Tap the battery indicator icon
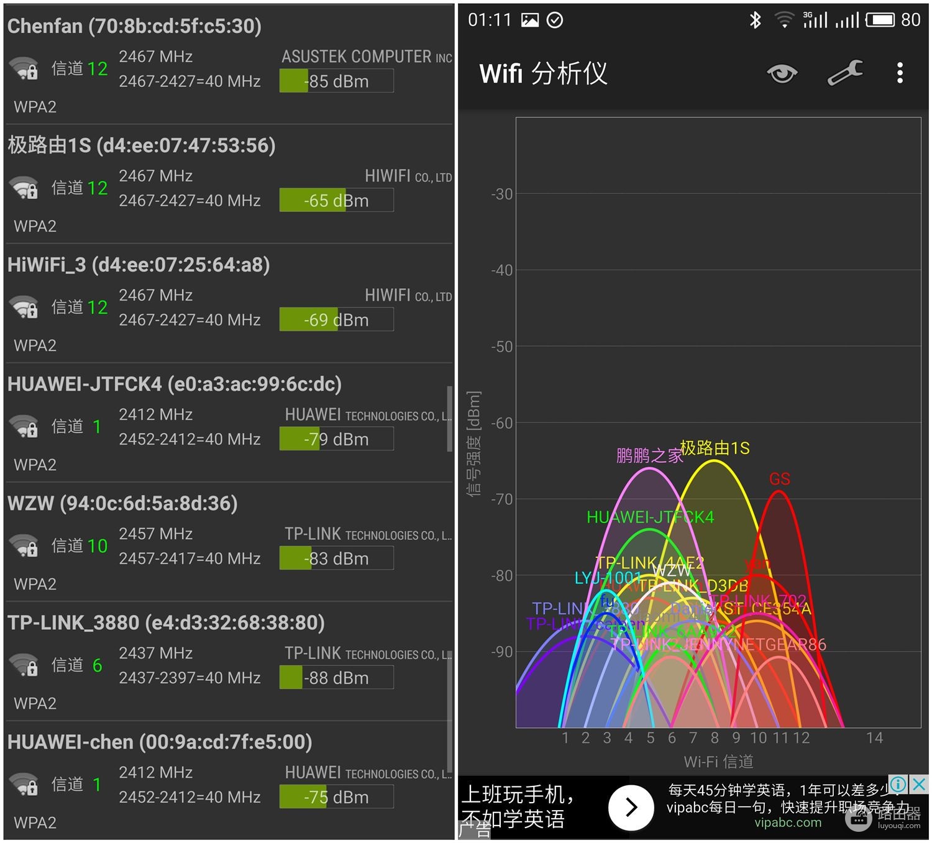The height and width of the screenshot is (843, 932). (880, 20)
